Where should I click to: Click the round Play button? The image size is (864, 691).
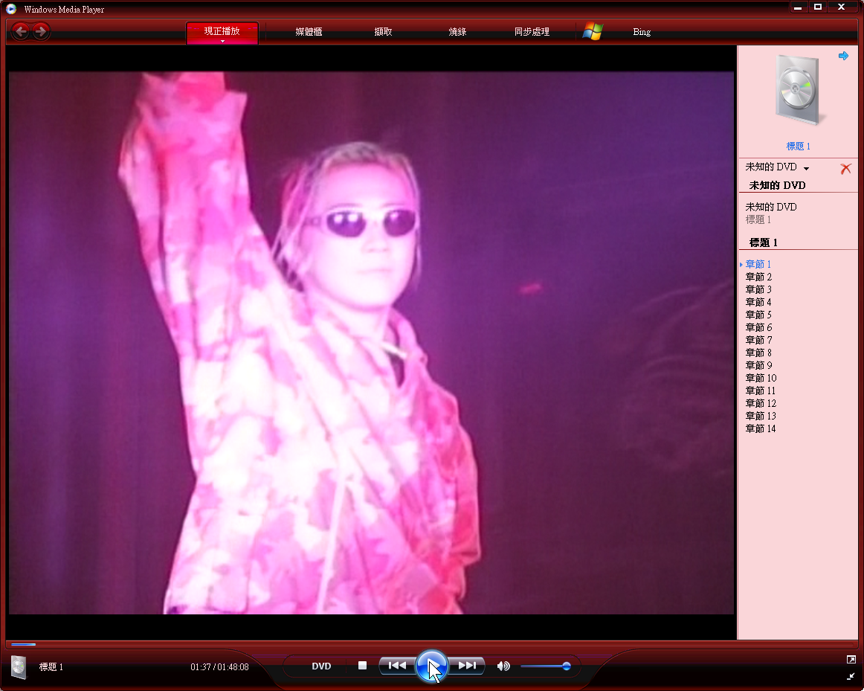point(431,666)
